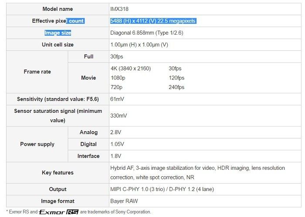Click the highlighted 'Image size' label
This screenshot has height=217, width=305.
pyautogui.click(x=58, y=33)
